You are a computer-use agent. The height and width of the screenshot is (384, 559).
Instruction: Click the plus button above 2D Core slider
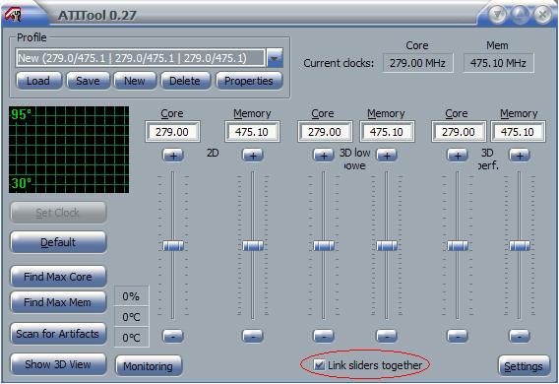(173, 156)
